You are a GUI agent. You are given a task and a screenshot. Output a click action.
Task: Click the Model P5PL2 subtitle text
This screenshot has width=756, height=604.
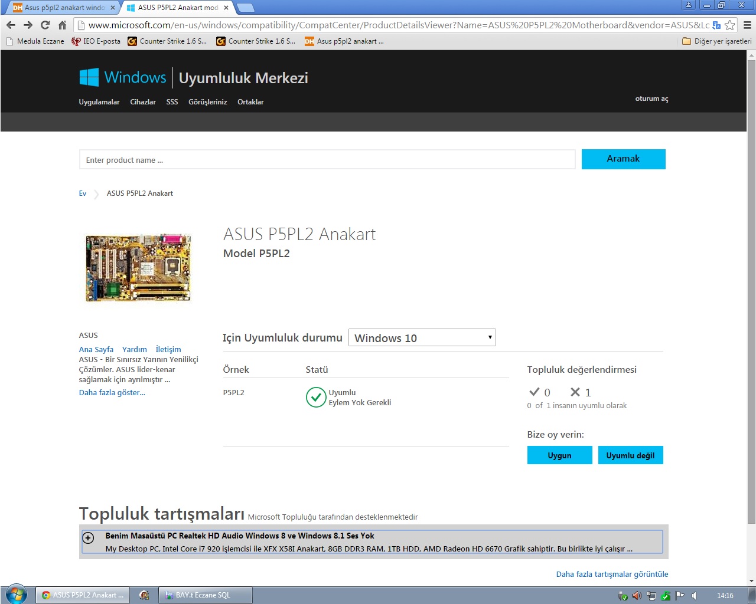pos(256,254)
